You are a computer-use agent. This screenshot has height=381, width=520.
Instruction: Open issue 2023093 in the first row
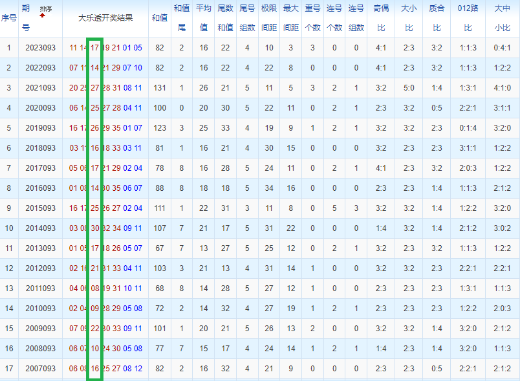pos(41,48)
